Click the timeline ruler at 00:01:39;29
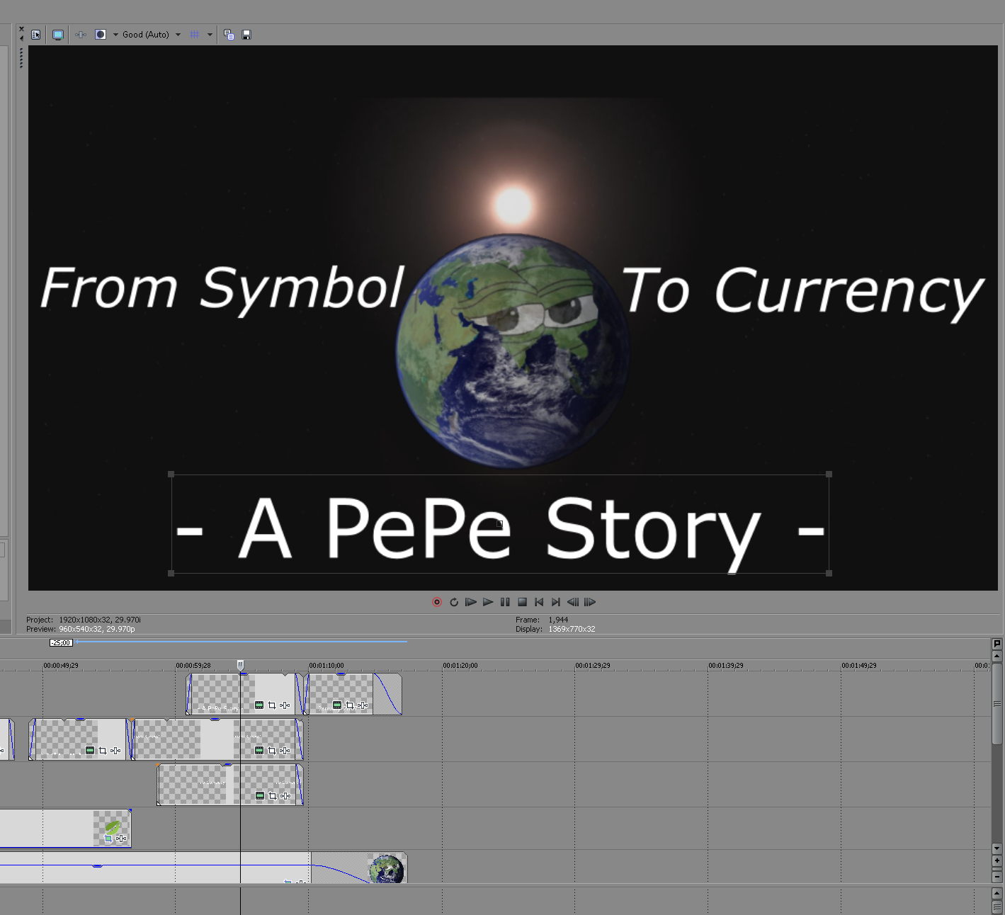This screenshot has height=915, width=1005. click(x=726, y=666)
